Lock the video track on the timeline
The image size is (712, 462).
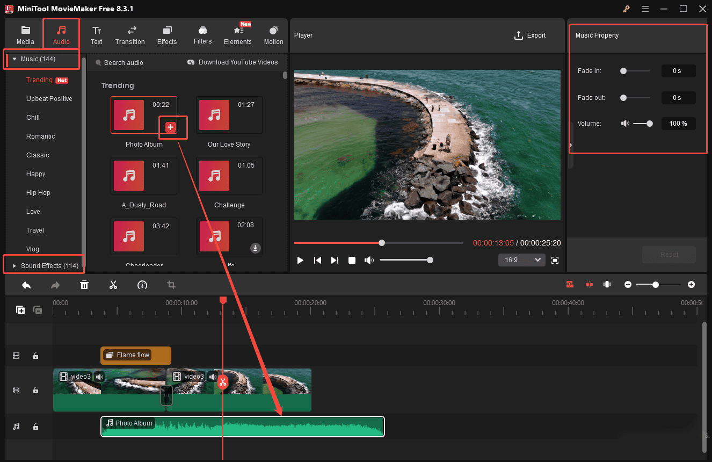pyautogui.click(x=35, y=390)
